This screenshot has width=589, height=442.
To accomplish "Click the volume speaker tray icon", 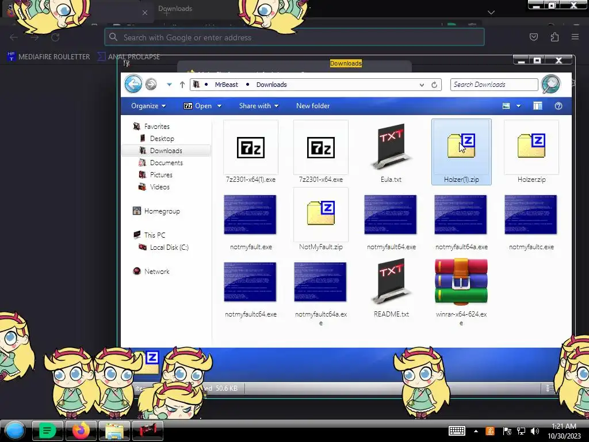I will pyautogui.click(x=535, y=431).
